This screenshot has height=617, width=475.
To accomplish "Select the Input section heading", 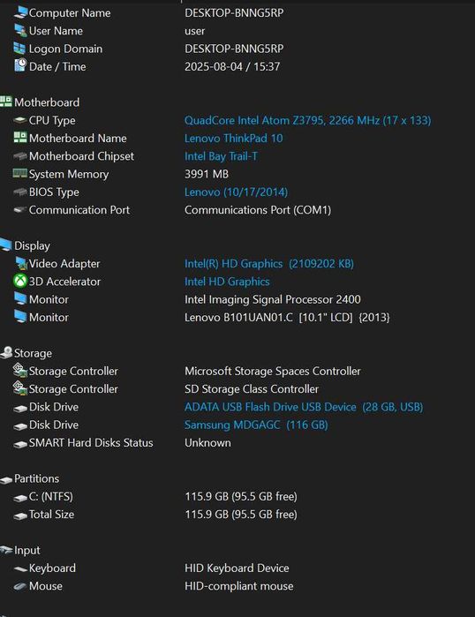I will point(27,550).
